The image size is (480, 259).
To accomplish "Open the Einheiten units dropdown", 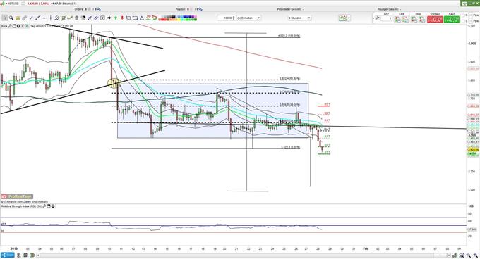I will pyautogui.click(x=248, y=18).
